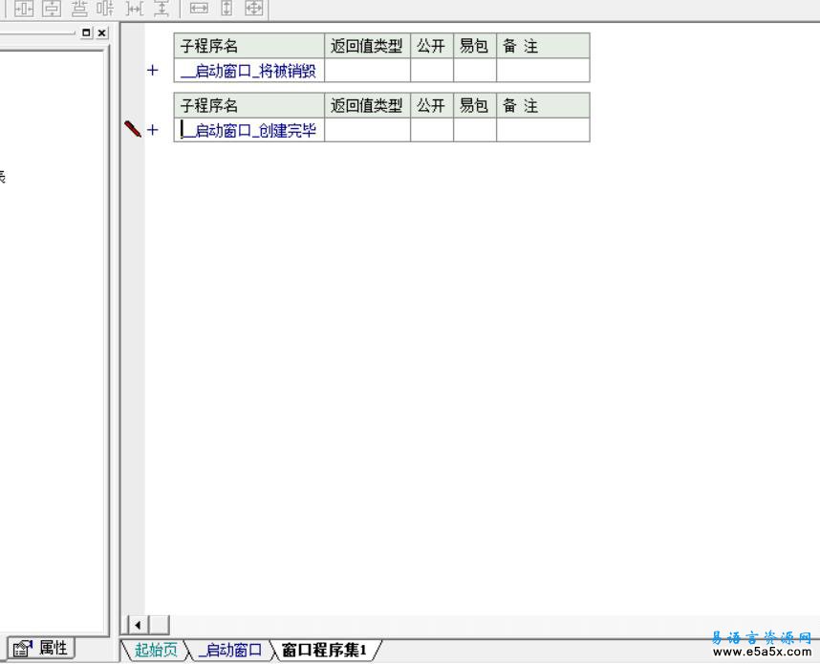Click 备注 cell of the 创建完毕 row
This screenshot has height=664, width=820.
[544, 130]
